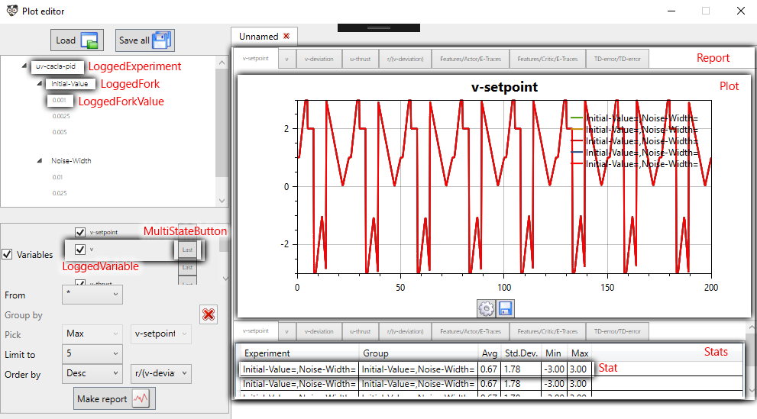Open the v tab in stats panel

click(286, 331)
